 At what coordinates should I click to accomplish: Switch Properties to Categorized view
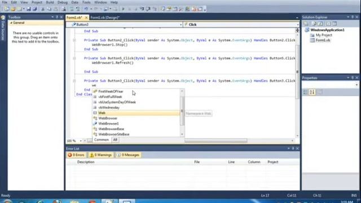[306, 92]
